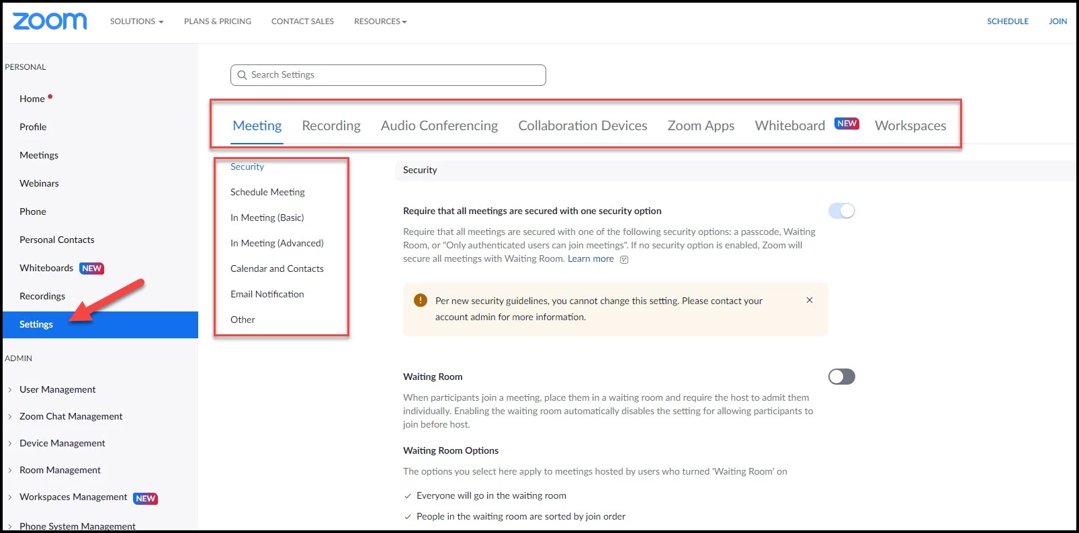Open Home in the sidebar
This screenshot has width=1079, height=533.
point(32,99)
